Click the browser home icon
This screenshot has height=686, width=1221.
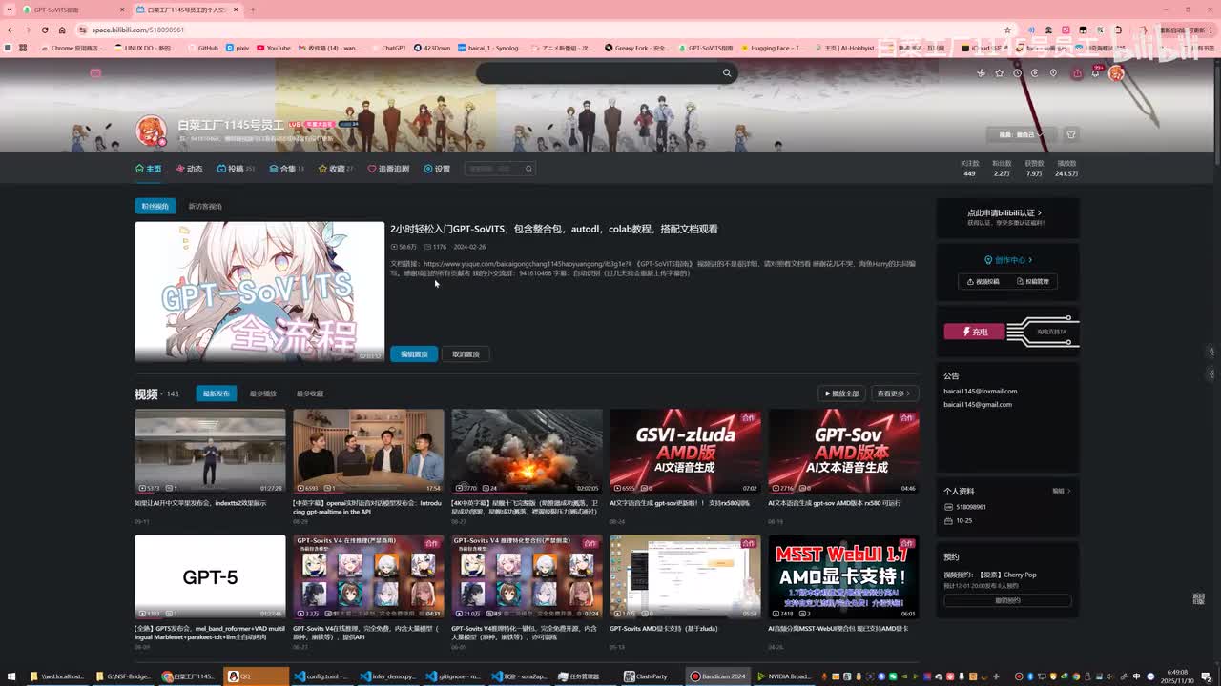(x=62, y=30)
